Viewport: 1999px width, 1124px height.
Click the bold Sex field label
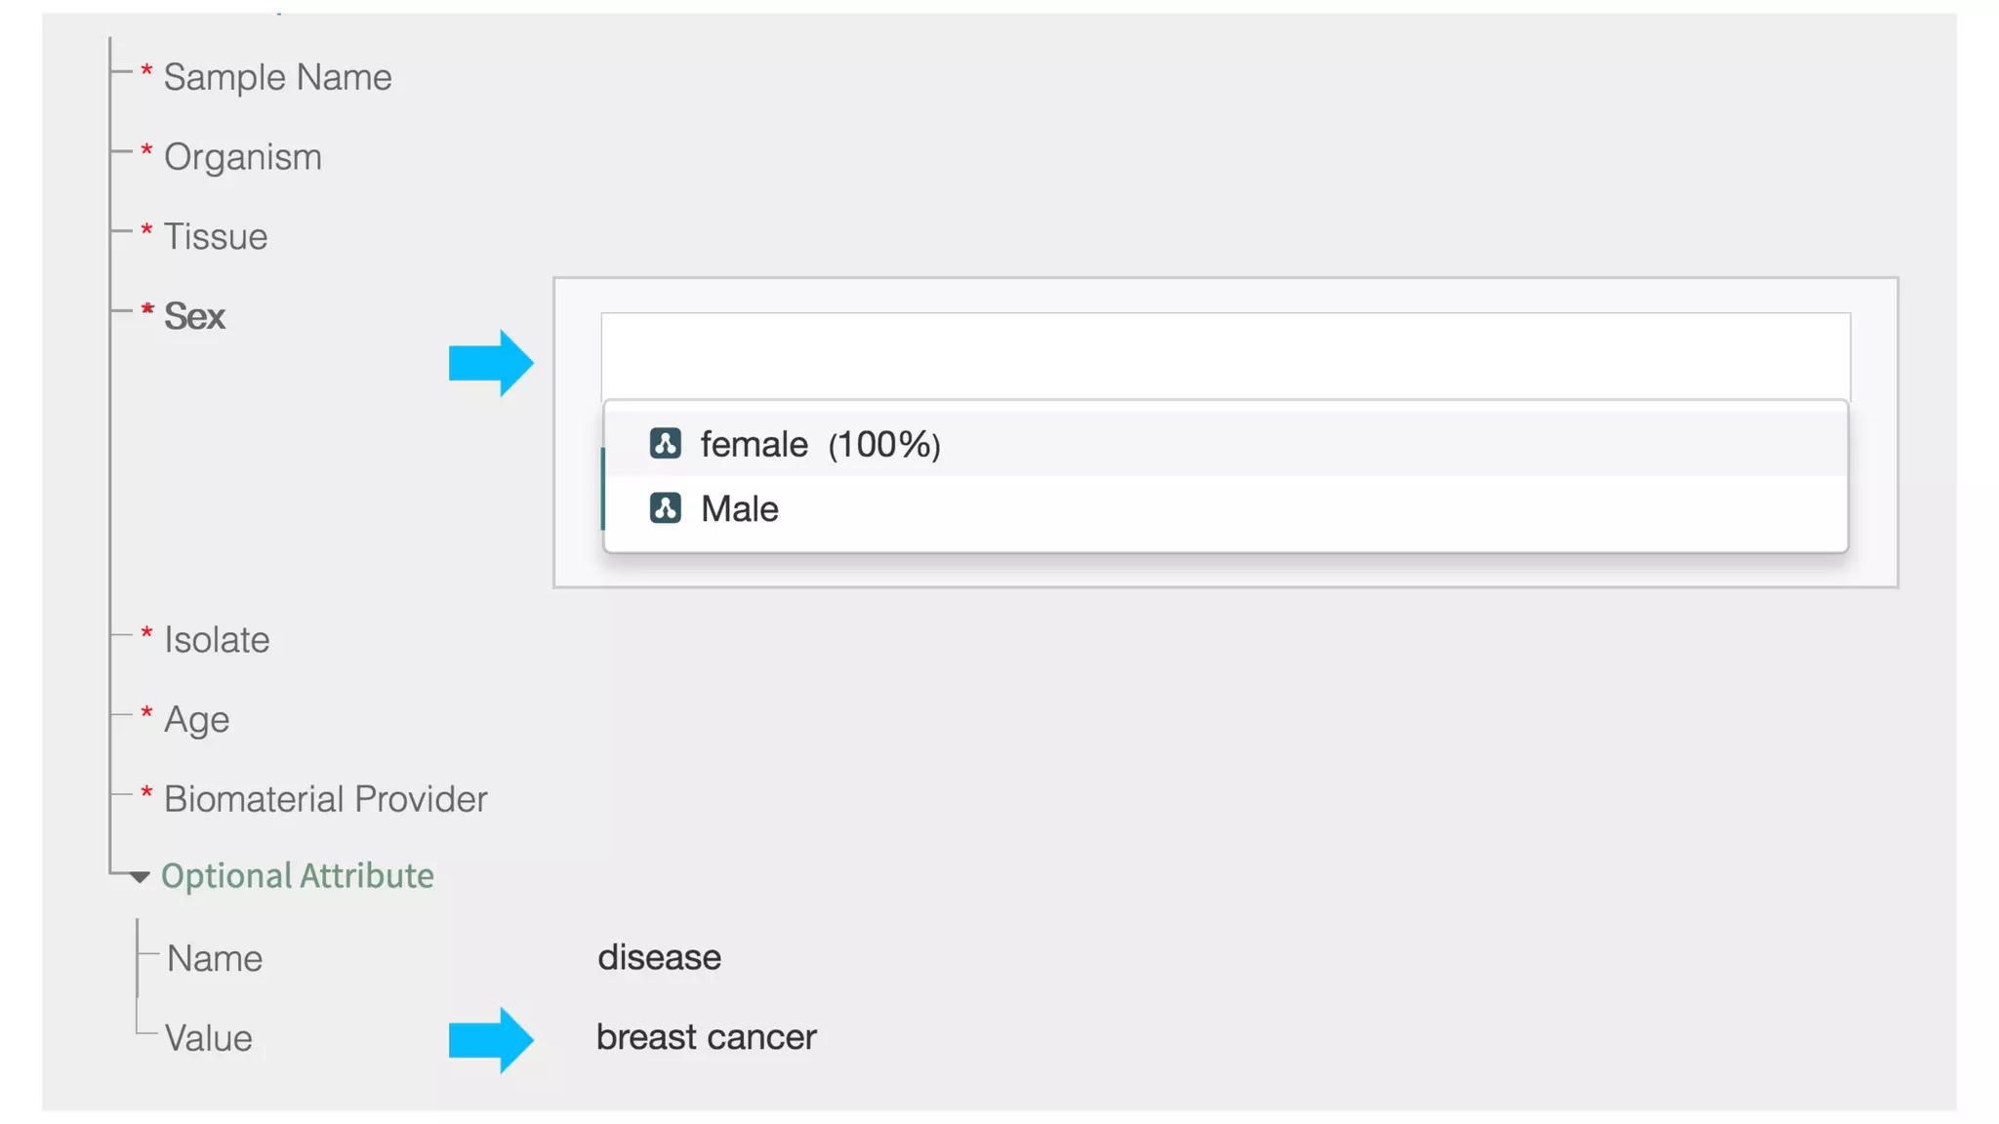click(x=194, y=317)
